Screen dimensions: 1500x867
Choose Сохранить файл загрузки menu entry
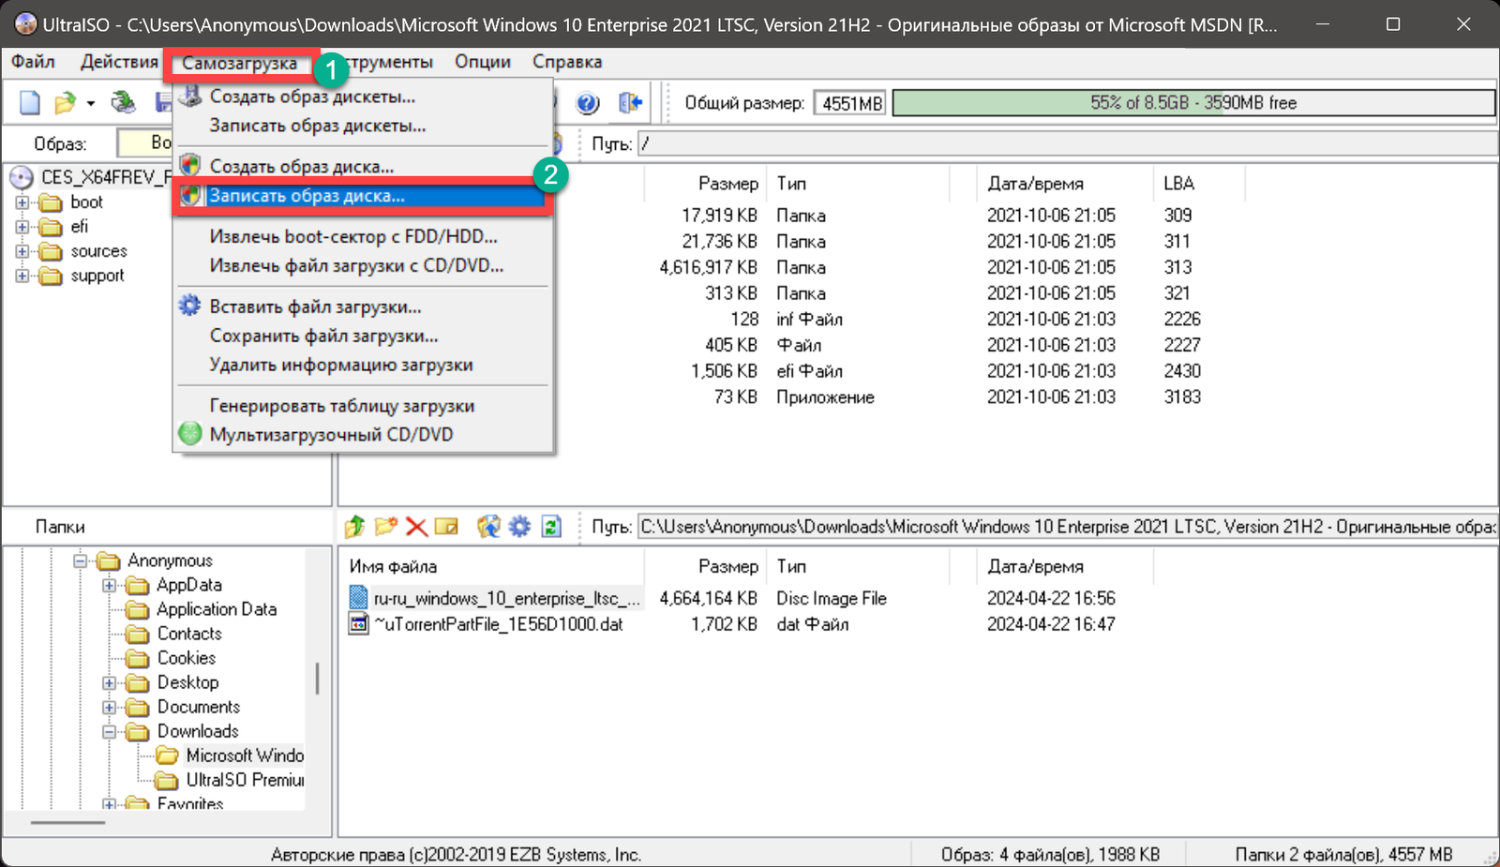(x=364, y=336)
